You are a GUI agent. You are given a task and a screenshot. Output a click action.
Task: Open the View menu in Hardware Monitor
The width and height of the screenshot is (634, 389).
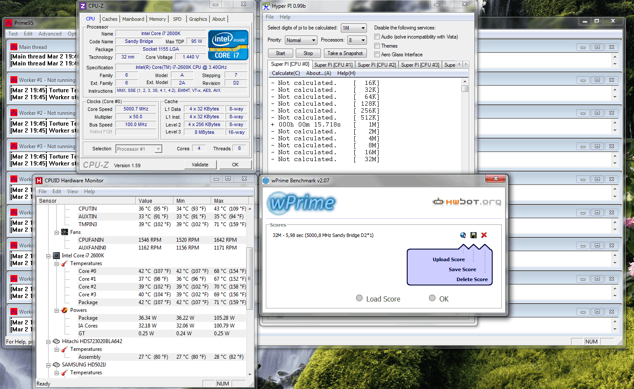[x=72, y=191]
